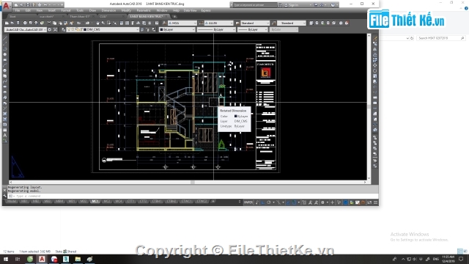Click the Print quick-access toolbar icon

tap(39, 5)
